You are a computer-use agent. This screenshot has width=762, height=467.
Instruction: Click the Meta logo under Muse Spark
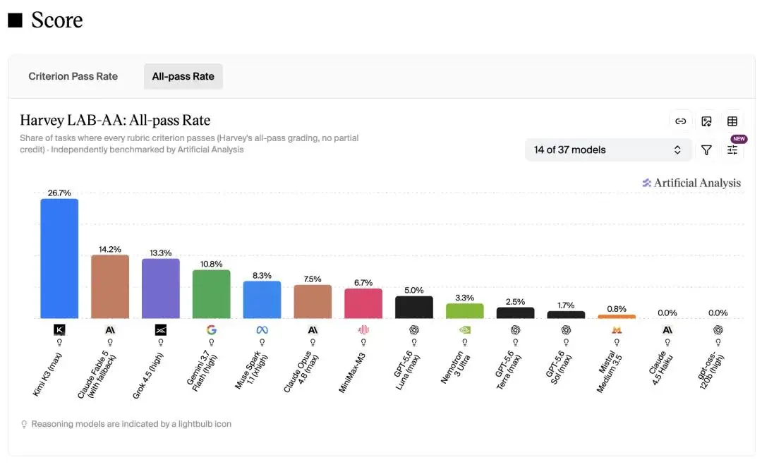click(x=262, y=330)
